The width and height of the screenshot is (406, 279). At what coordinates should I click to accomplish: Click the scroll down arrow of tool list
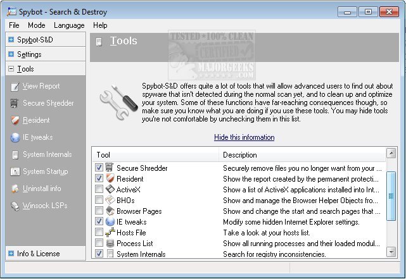click(x=391, y=251)
